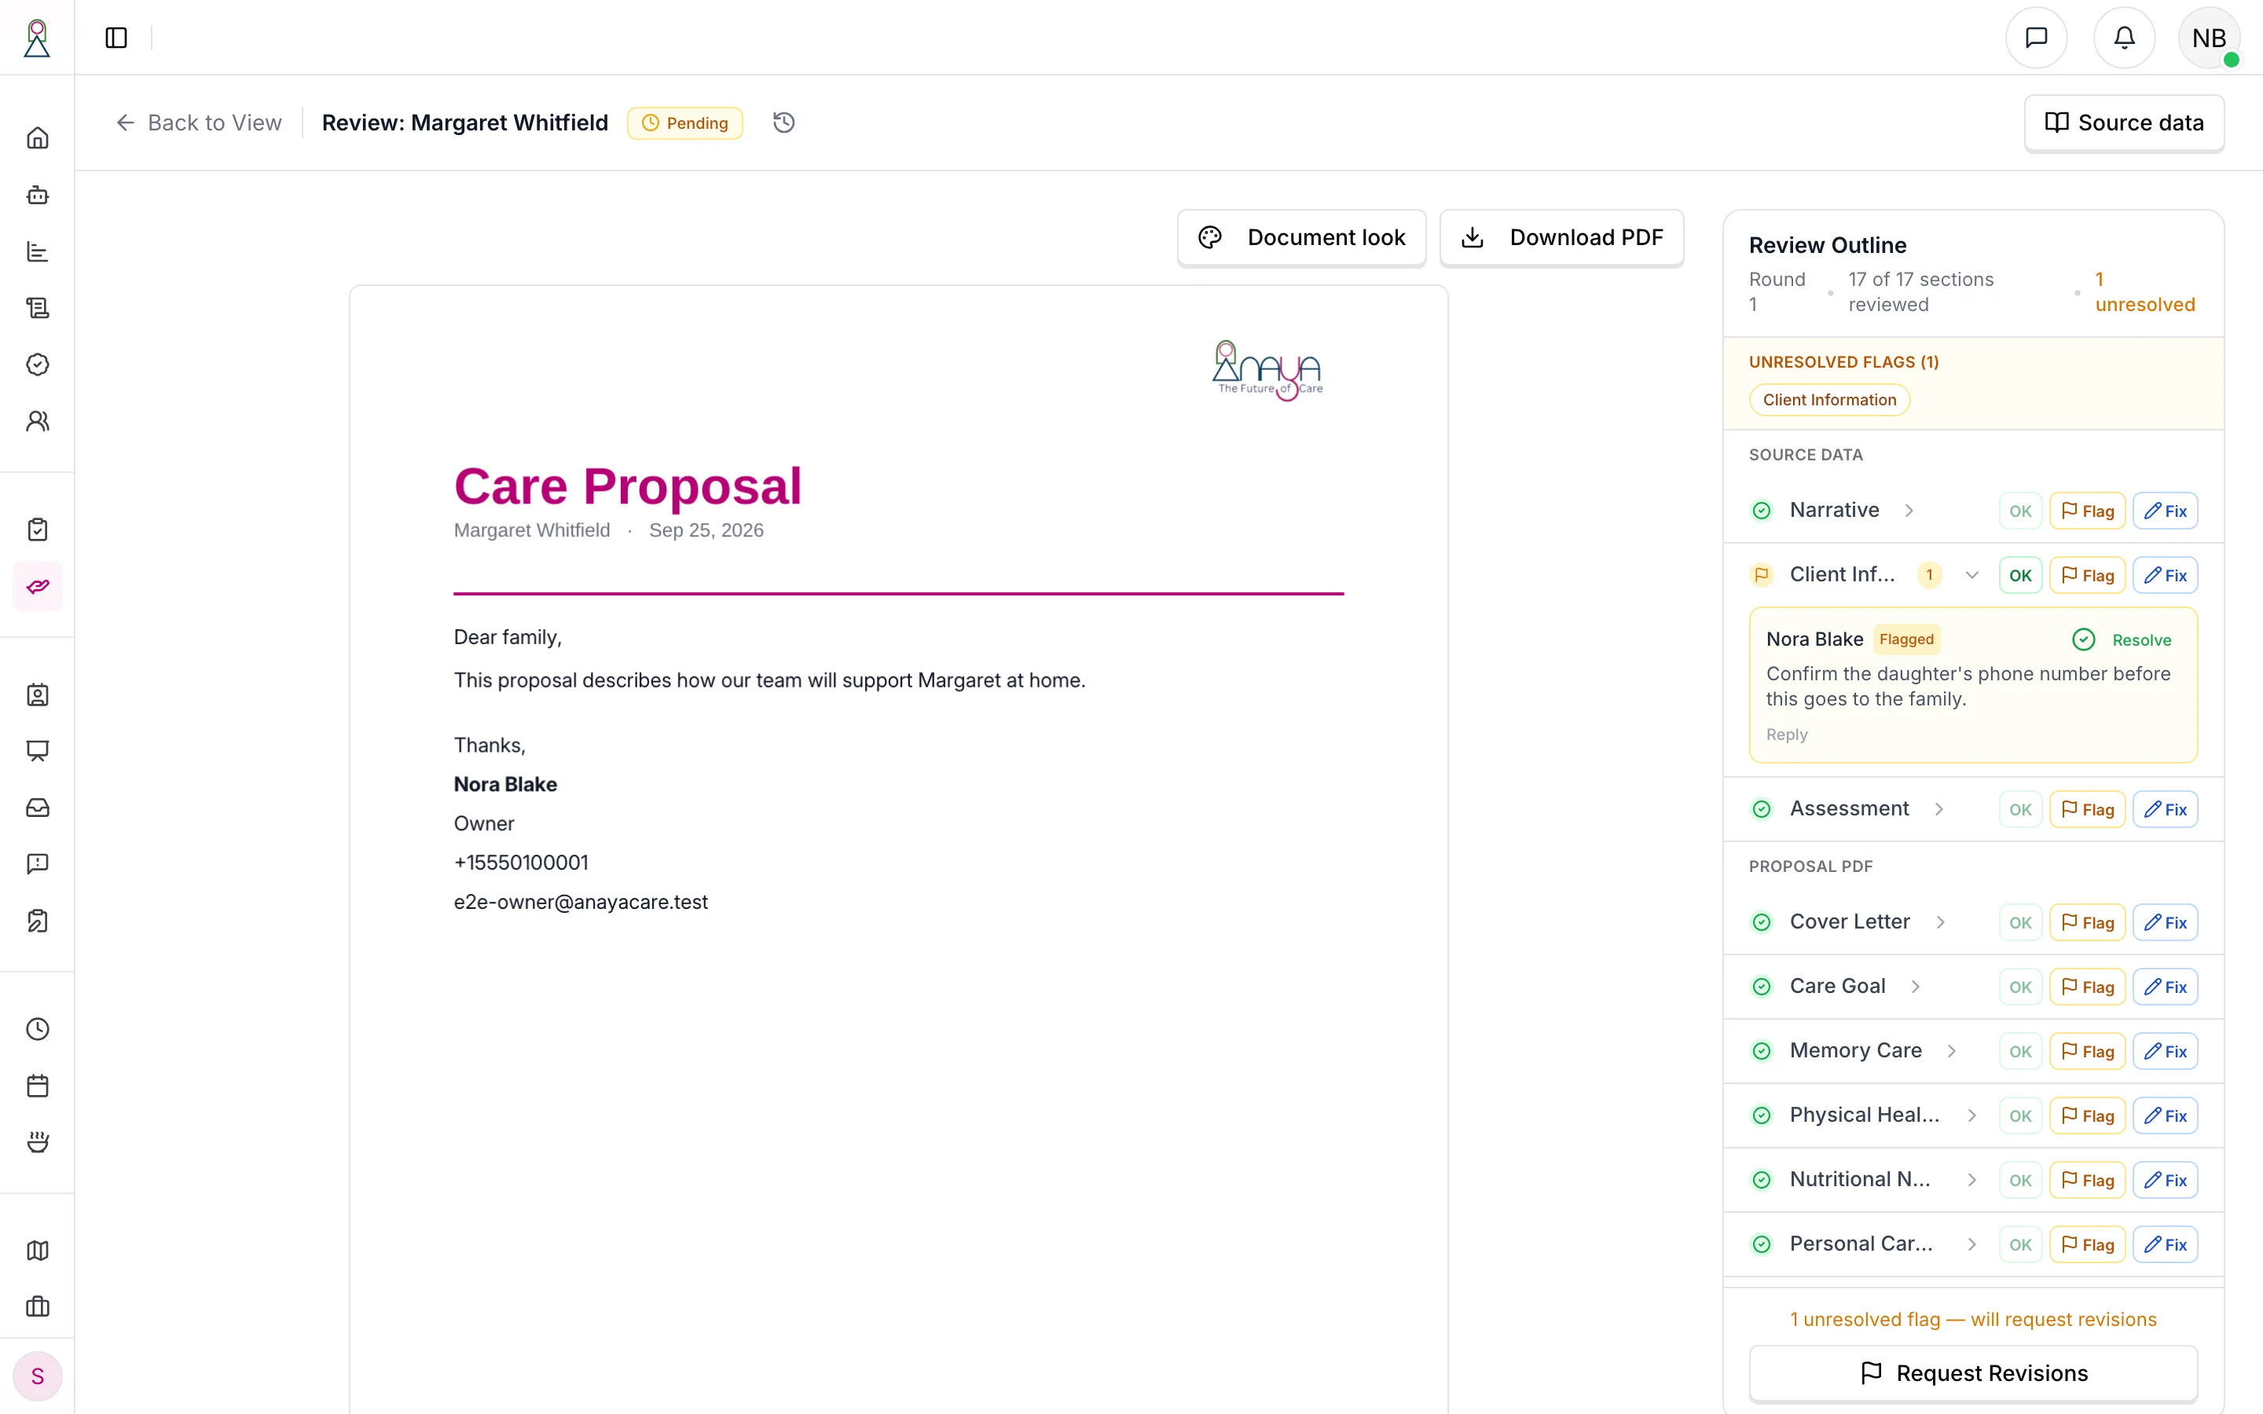Click the Anaya logo in top-left corner
Screen dimensions: 2263x1414
tap(36, 38)
